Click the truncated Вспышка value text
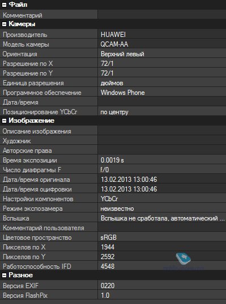Viewport: 226px width, 304px height. point(163,218)
